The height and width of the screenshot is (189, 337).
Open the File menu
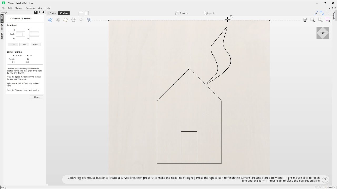tap(3, 8)
